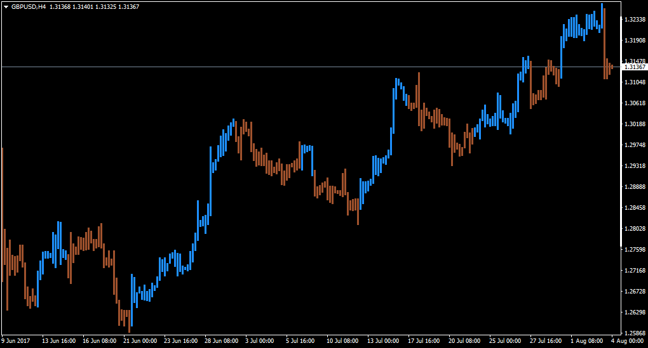Viewport: 648px width, 348px height.
Task: Click the 1.26298 price axis label
Action: 635,312
